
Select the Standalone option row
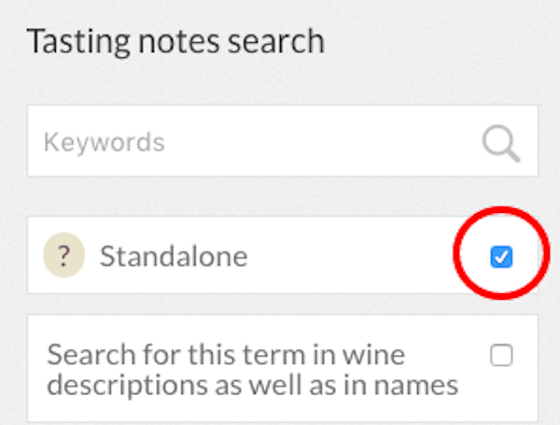tap(280, 256)
